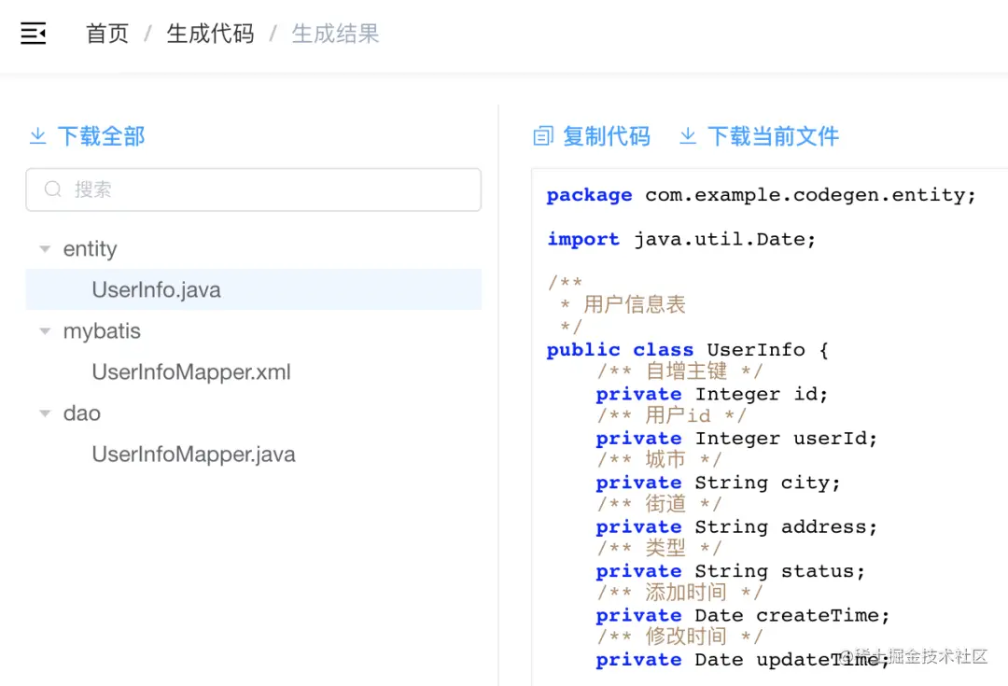Click the copy icon next to 复制代码
1008x686 pixels.
click(x=542, y=136)
